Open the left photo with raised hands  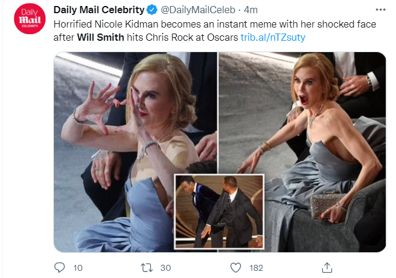click(108, 120)
